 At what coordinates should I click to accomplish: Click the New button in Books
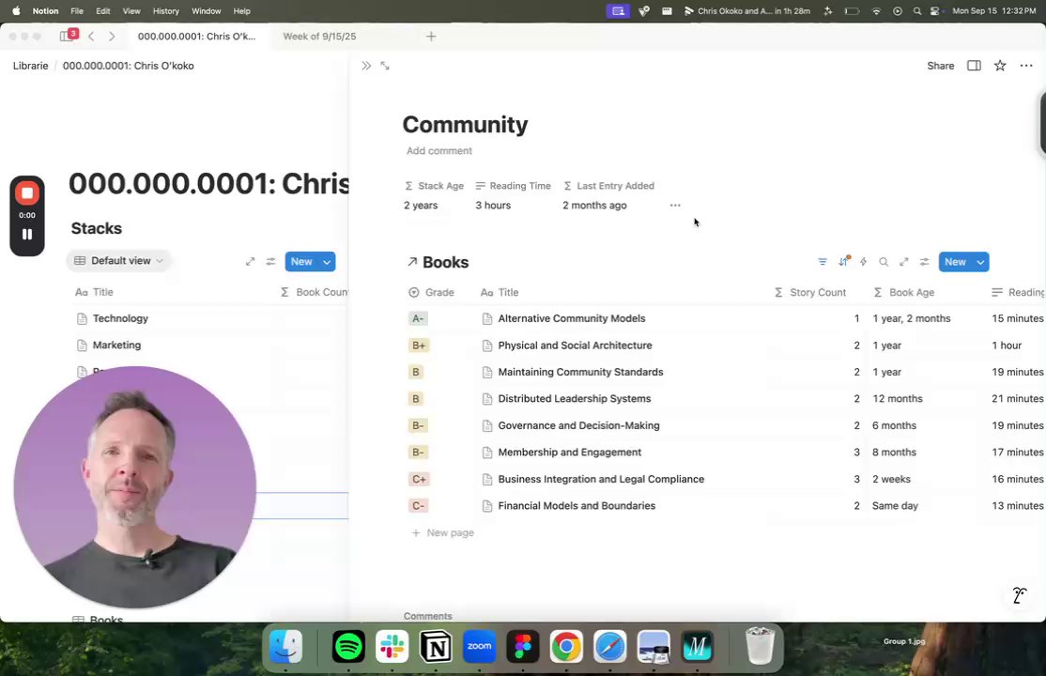(955, 262)
